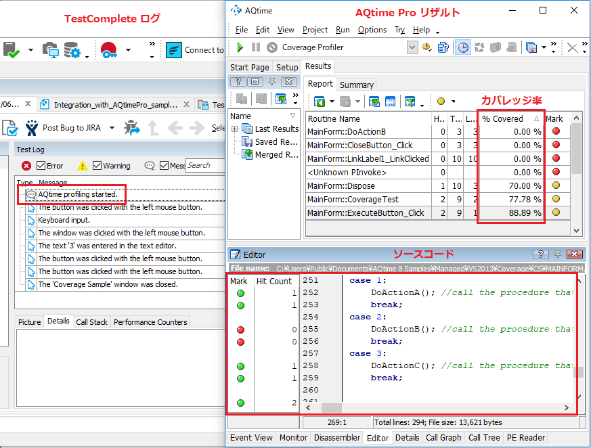The height and width of the screenshot is (448, 591).
Task: Open the Coverage Profiler selection dropdown
Action: coord(412,47)
